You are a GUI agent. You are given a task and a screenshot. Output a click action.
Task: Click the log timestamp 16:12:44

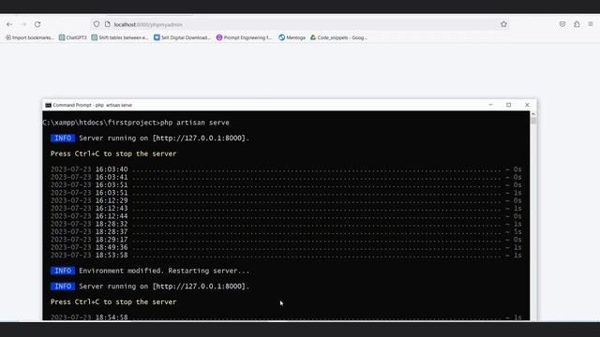click(x=112, y=216)
